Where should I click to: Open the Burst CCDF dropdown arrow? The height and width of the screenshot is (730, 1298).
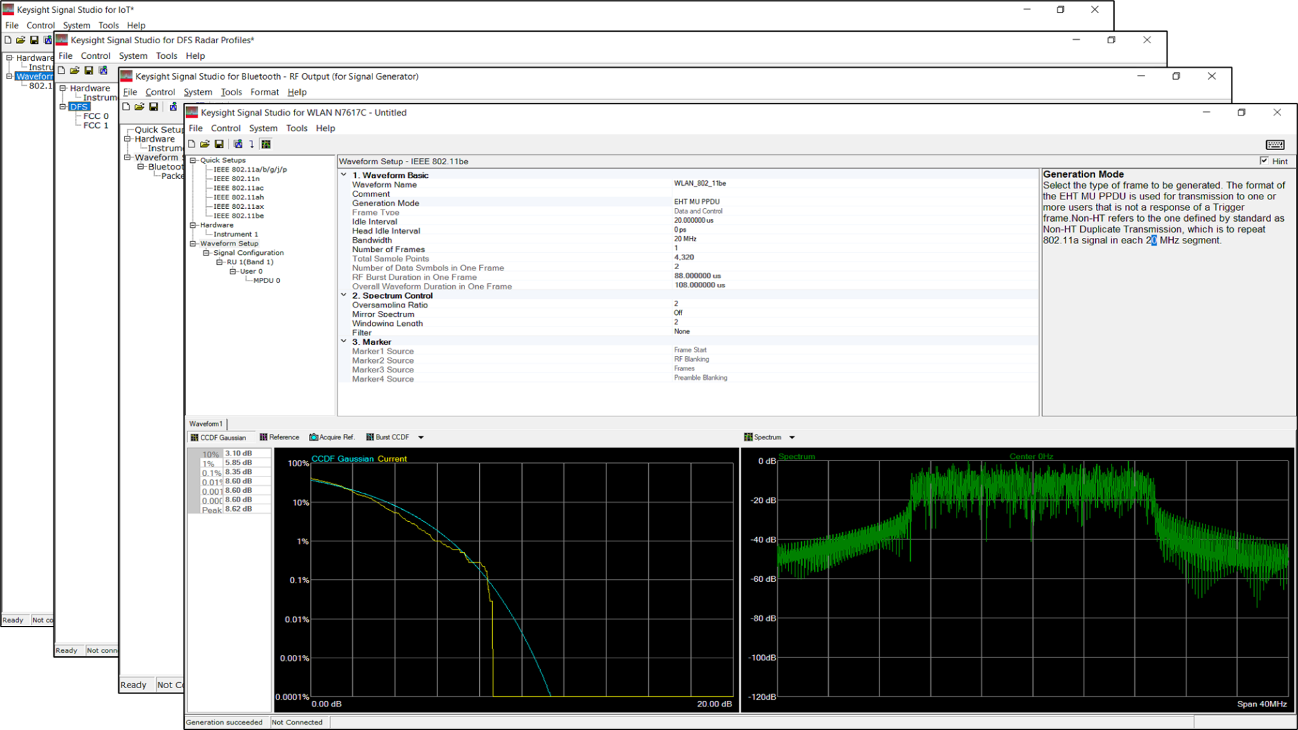click(x=420, y=437)
